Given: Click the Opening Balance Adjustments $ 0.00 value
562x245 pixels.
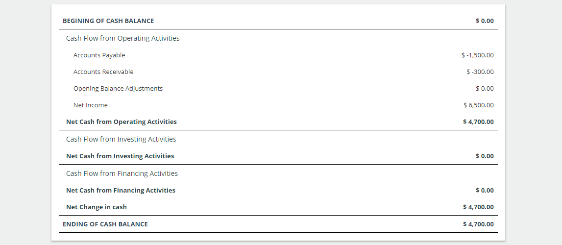Looking at the screenshot, I should (485, 89).
